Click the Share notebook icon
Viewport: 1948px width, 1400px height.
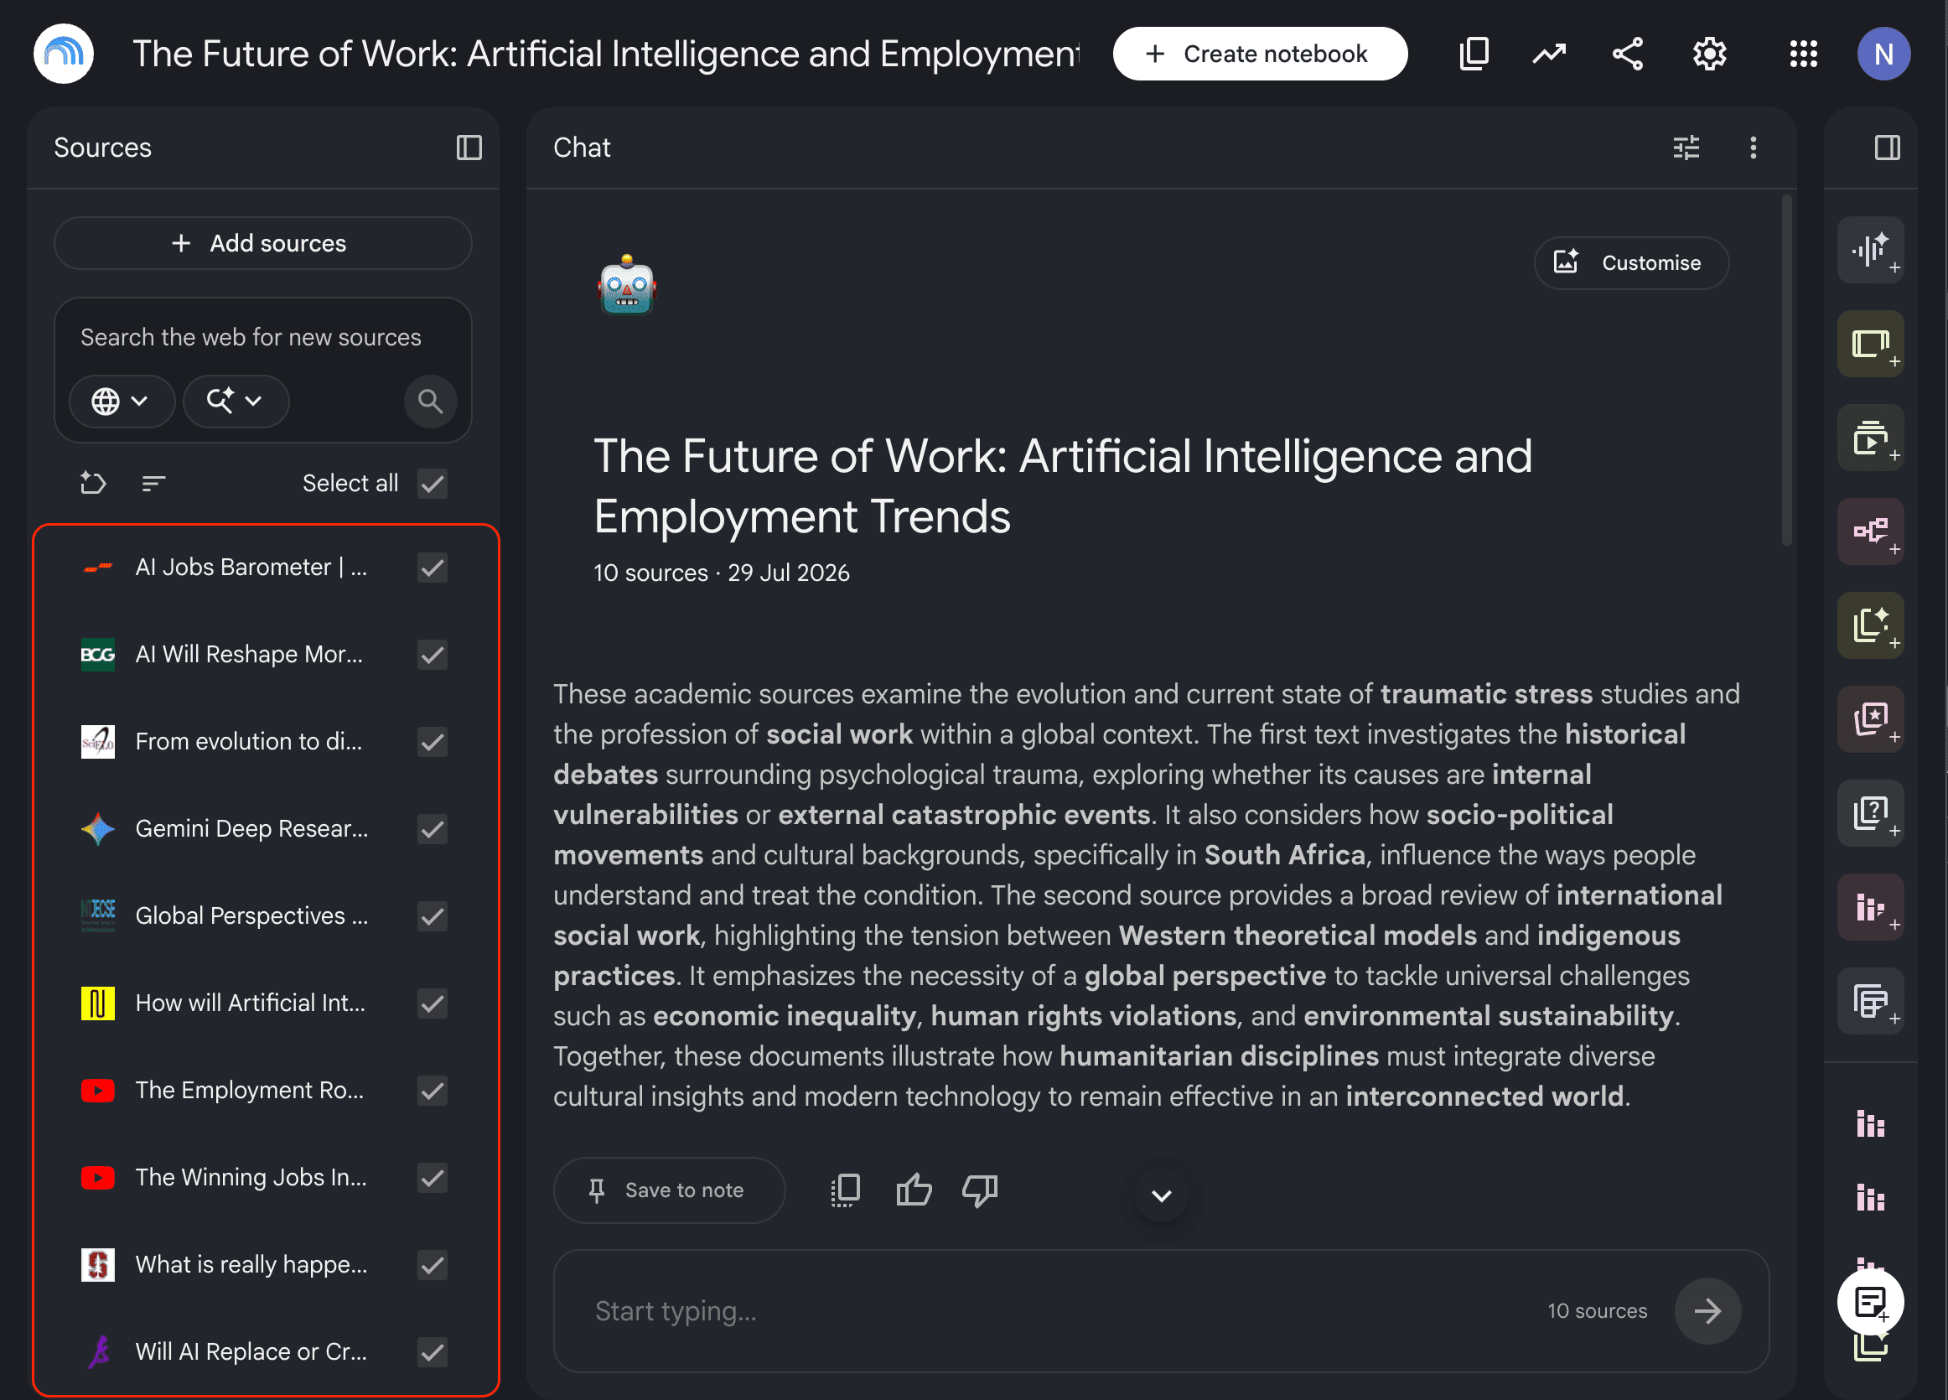(1628, 54)
